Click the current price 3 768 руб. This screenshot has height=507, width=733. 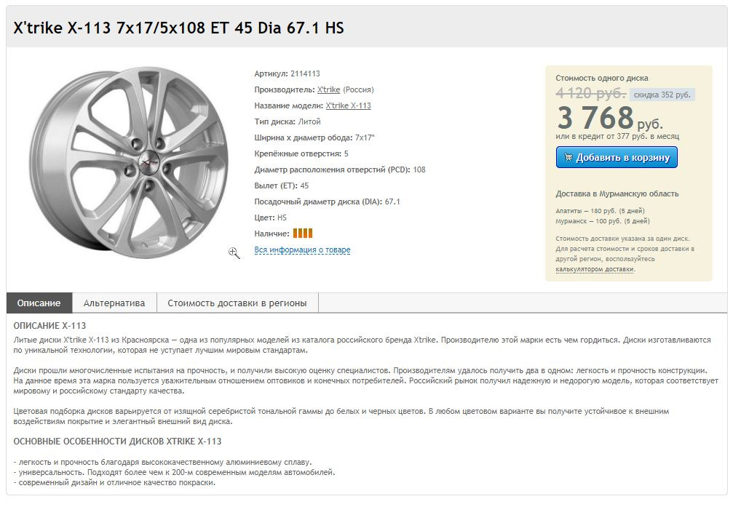(x=609, y=118)
